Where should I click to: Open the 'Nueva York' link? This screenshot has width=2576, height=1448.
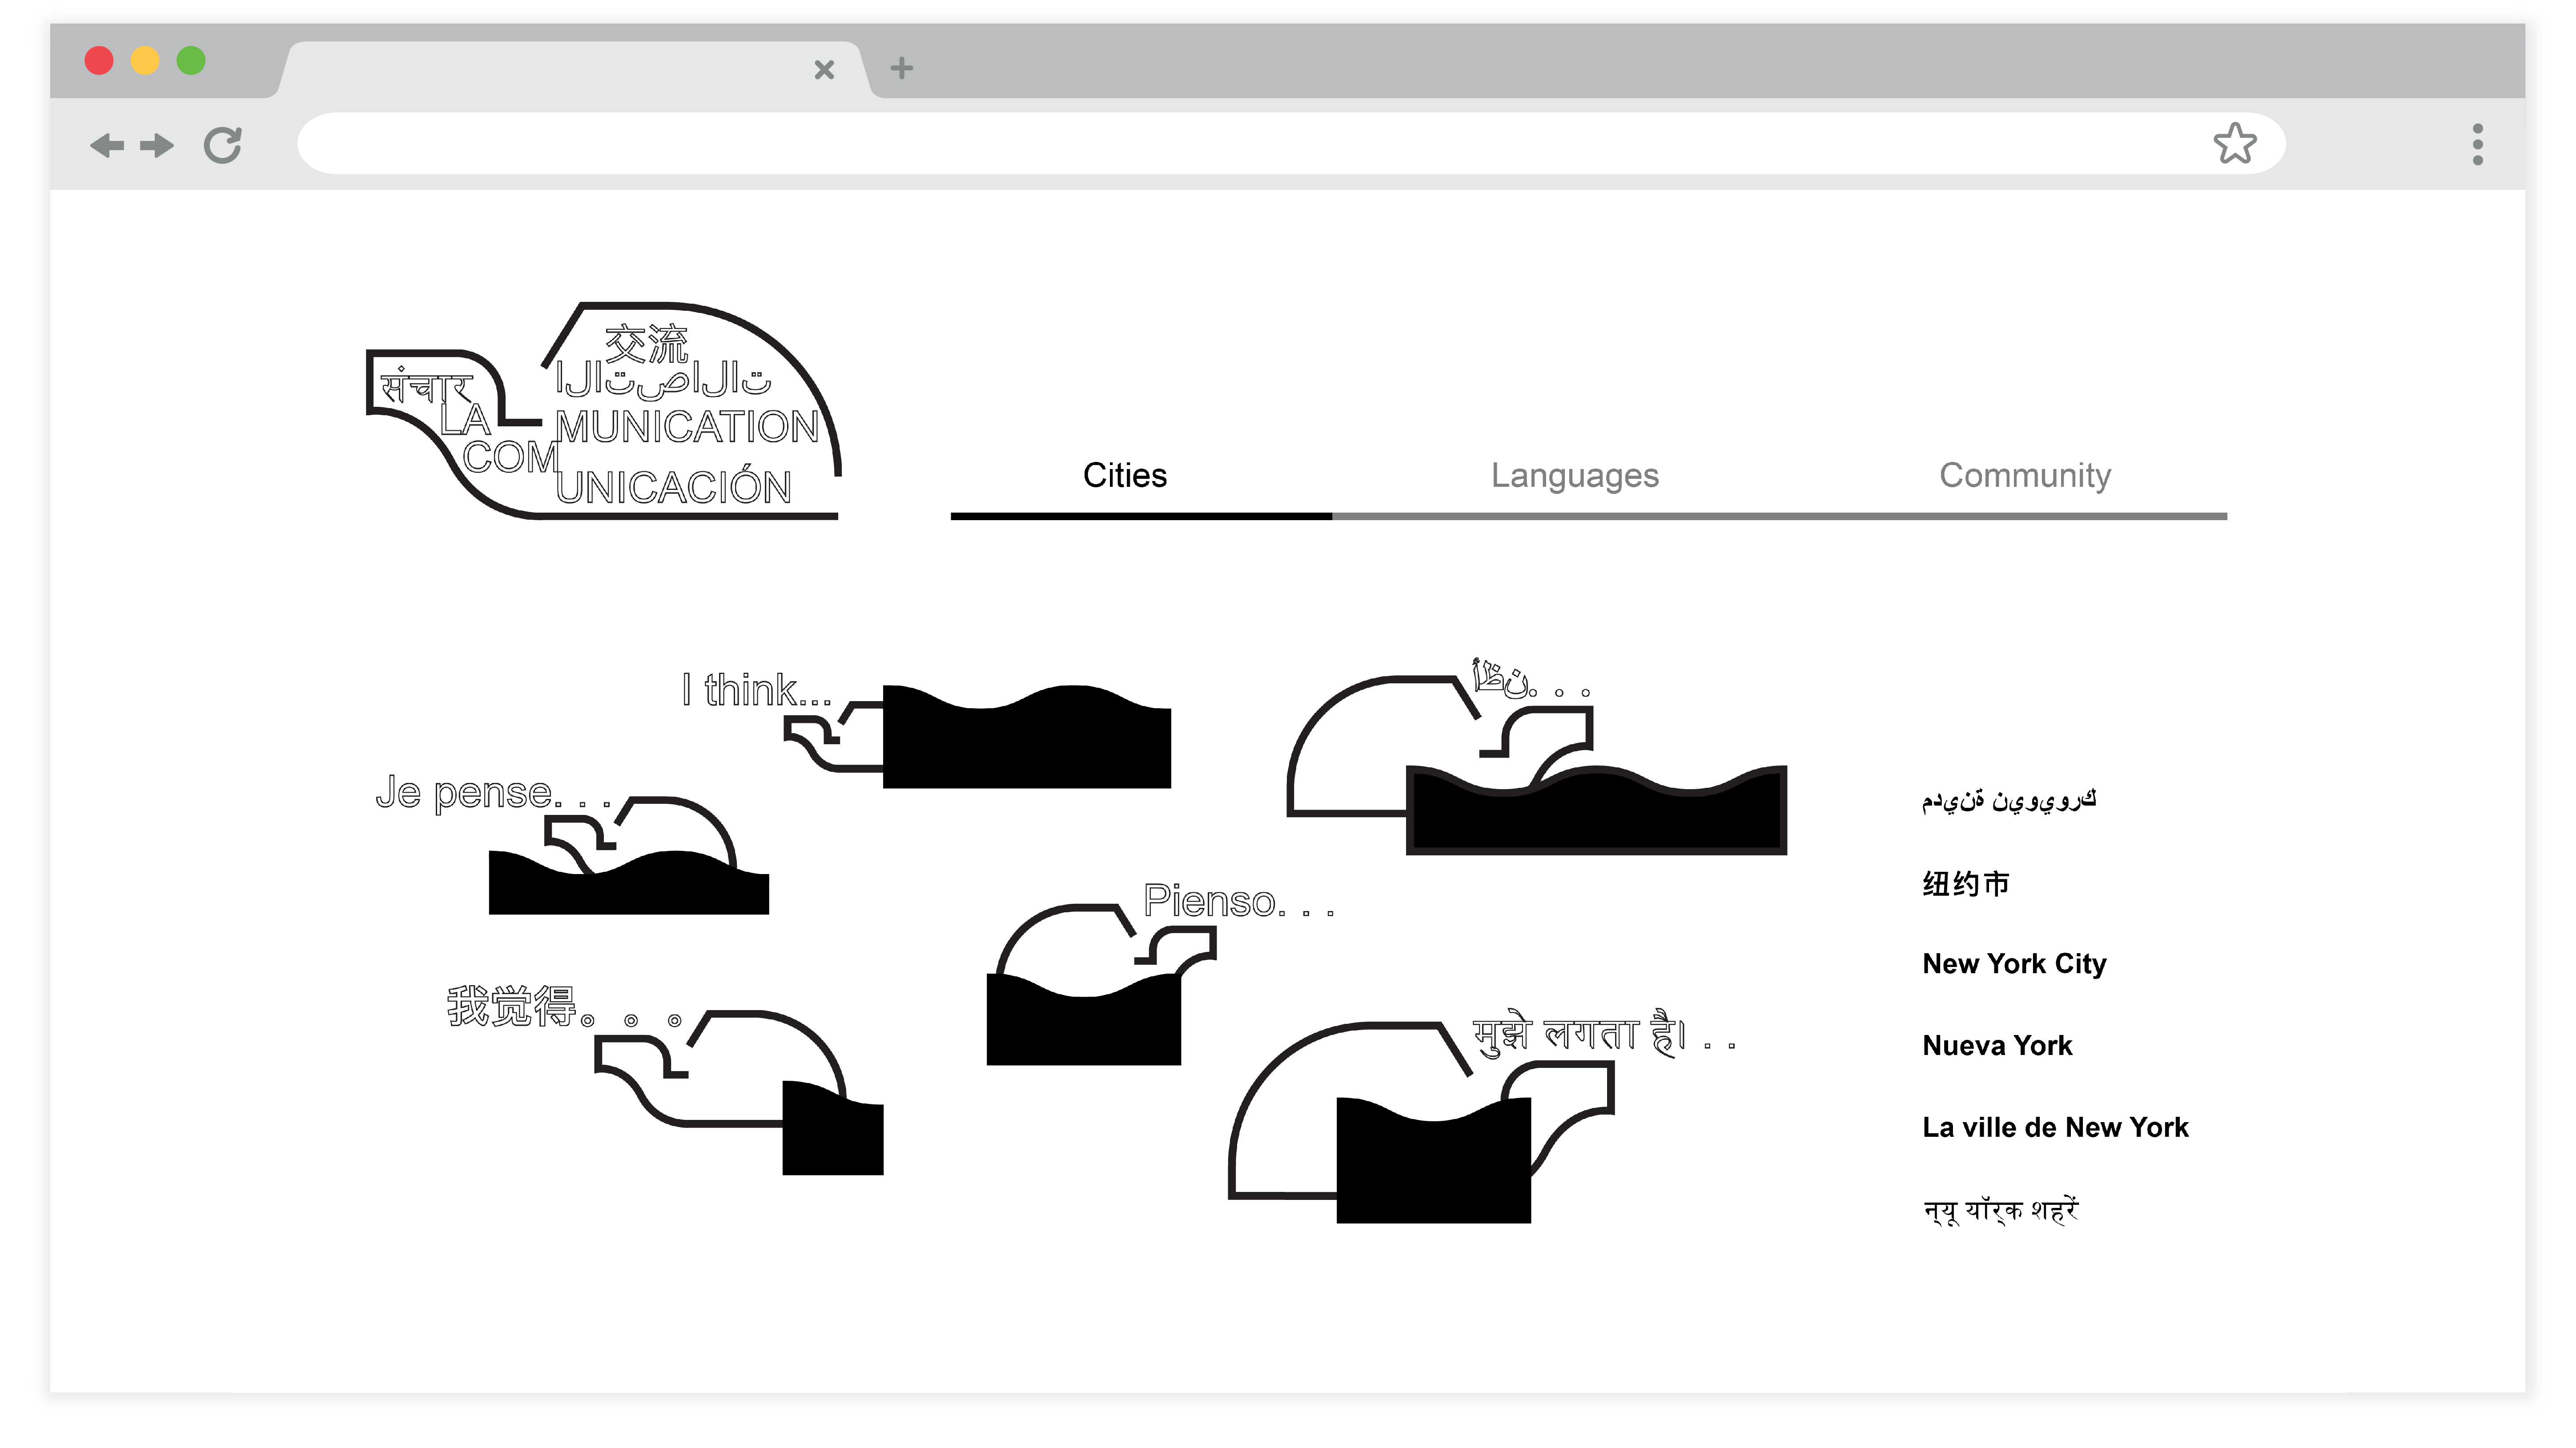1997,1046
